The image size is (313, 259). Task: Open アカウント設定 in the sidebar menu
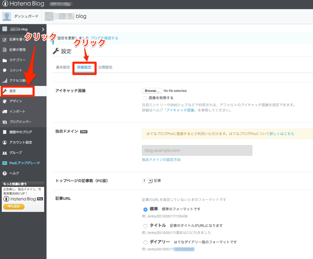point(21,142)
